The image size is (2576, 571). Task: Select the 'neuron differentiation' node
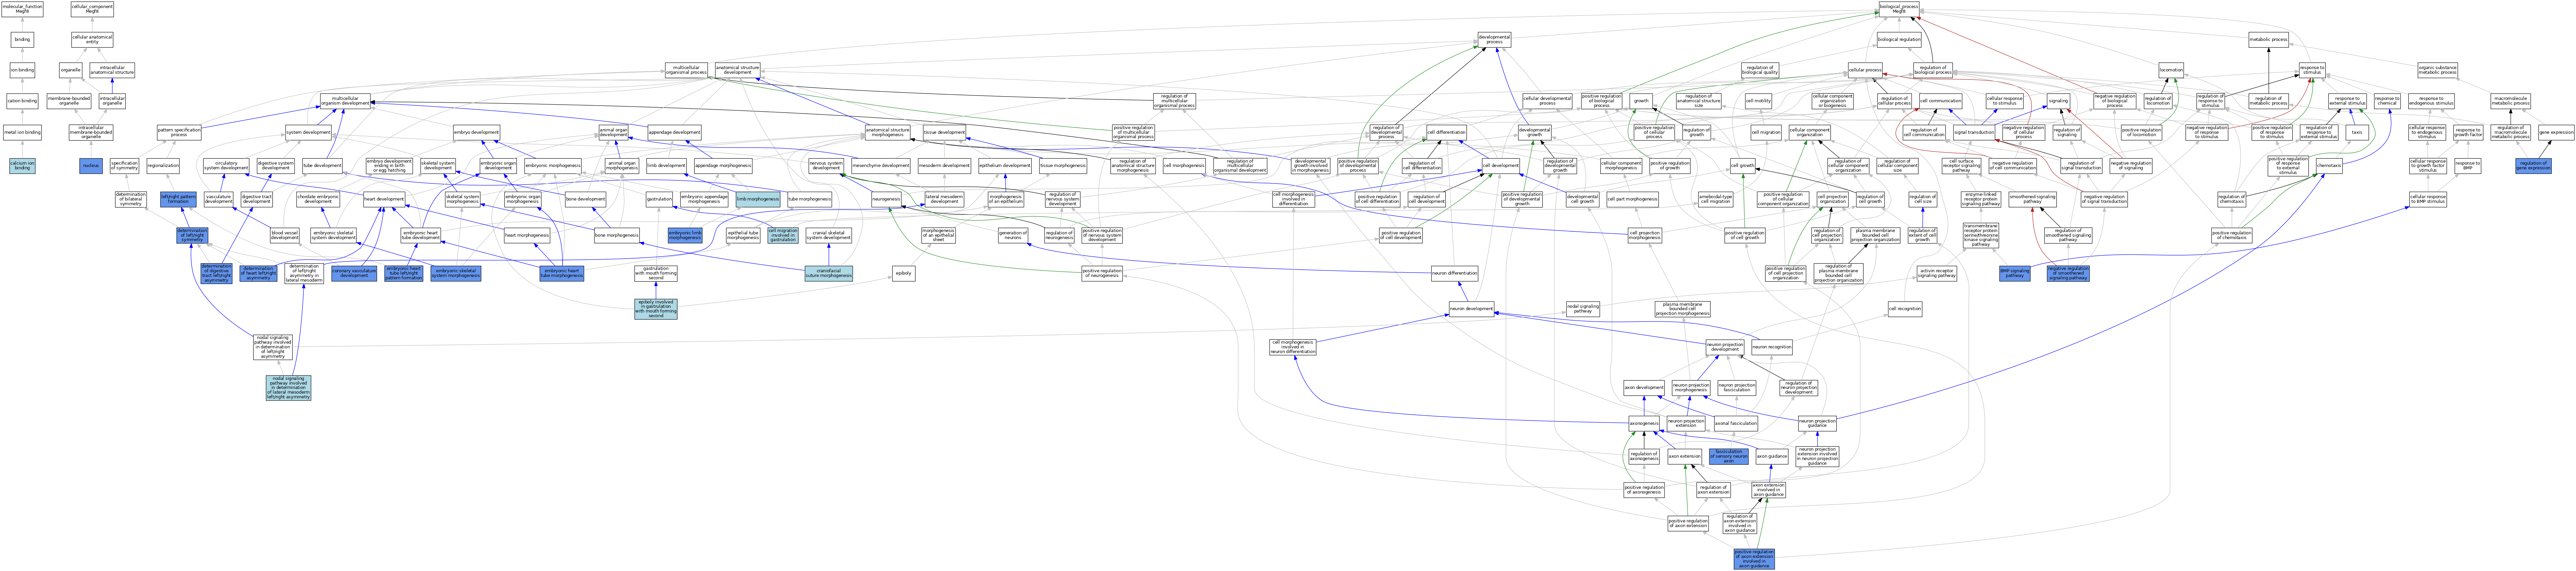click(1454, 273)
